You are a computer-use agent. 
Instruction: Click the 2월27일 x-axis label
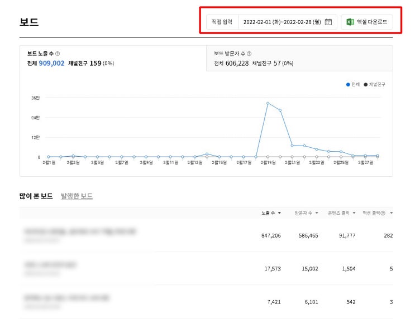pyautogui.click(x=365, y=162)
